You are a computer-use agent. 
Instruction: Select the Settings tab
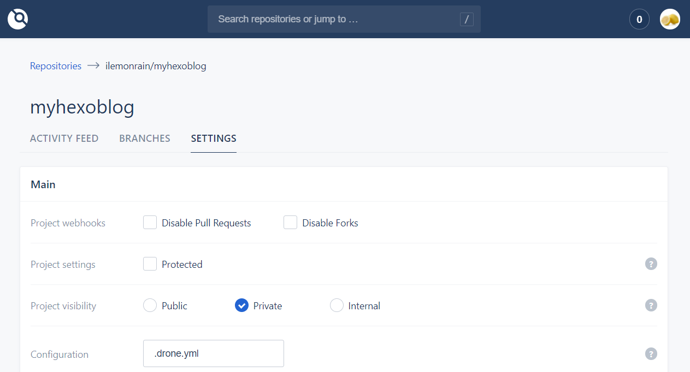point(214,139)
